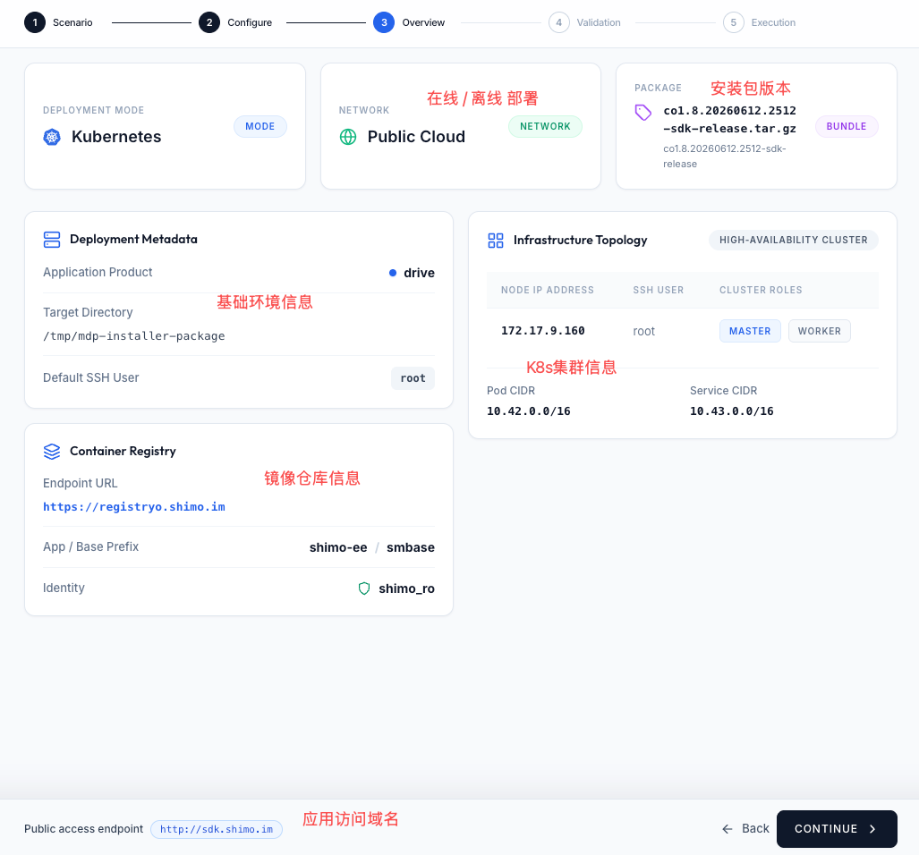Go to step 1 Scenario

coord(35,22)
